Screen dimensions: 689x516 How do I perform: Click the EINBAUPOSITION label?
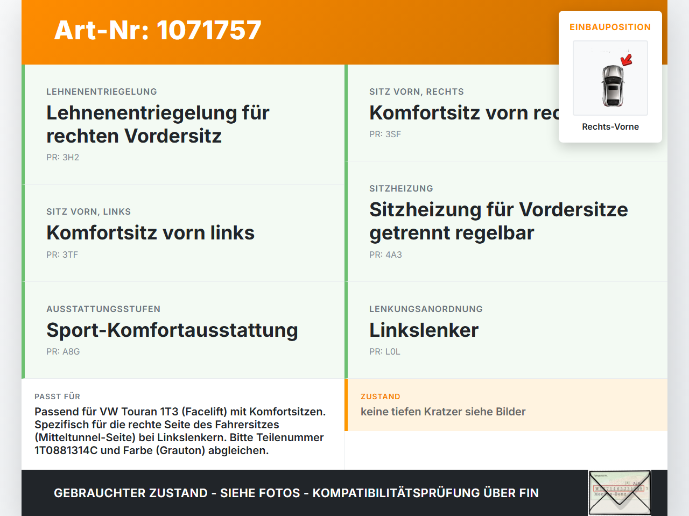pos(610,27)
